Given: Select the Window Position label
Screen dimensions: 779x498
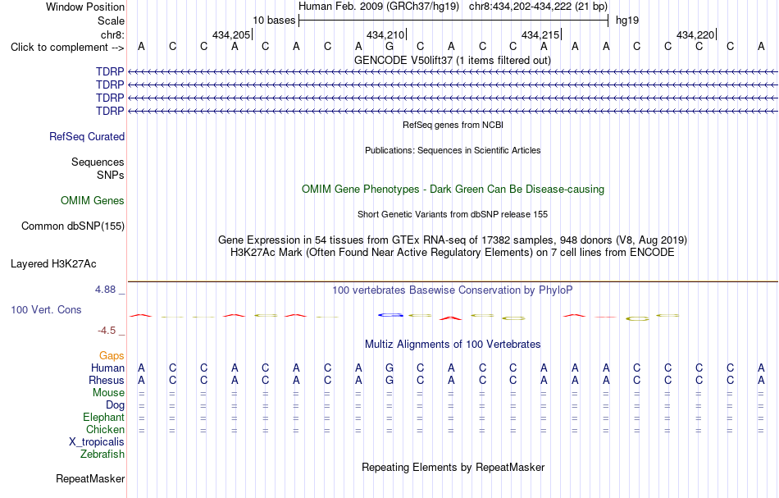Looking at the screenshot, I should click(85, 7).
